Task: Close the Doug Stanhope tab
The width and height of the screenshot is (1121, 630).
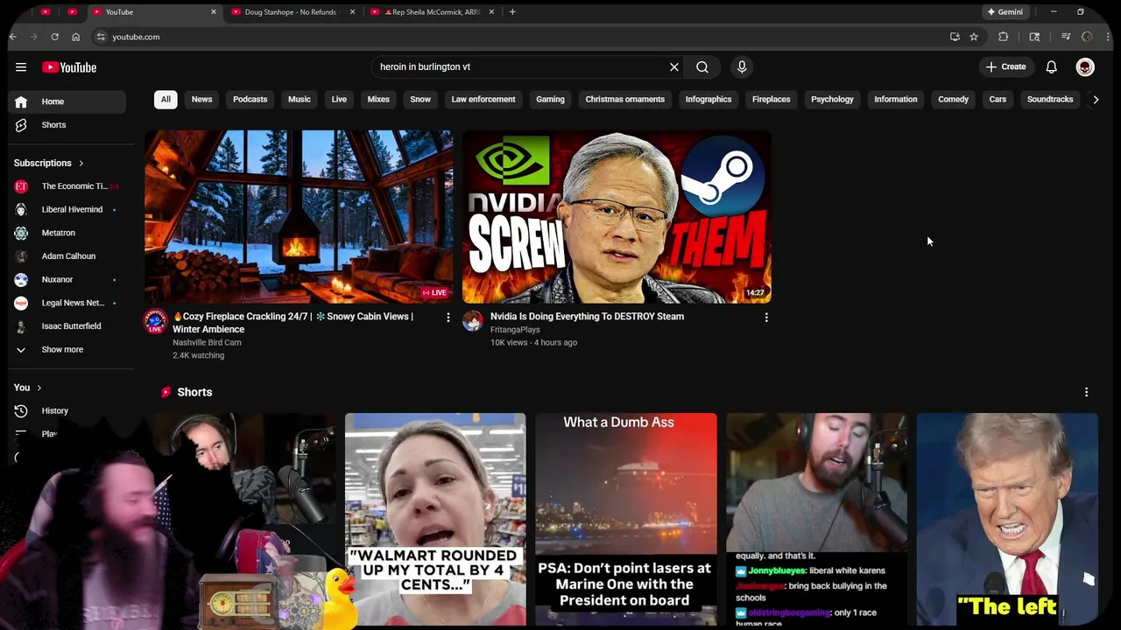Action: [x=353, y=12]
